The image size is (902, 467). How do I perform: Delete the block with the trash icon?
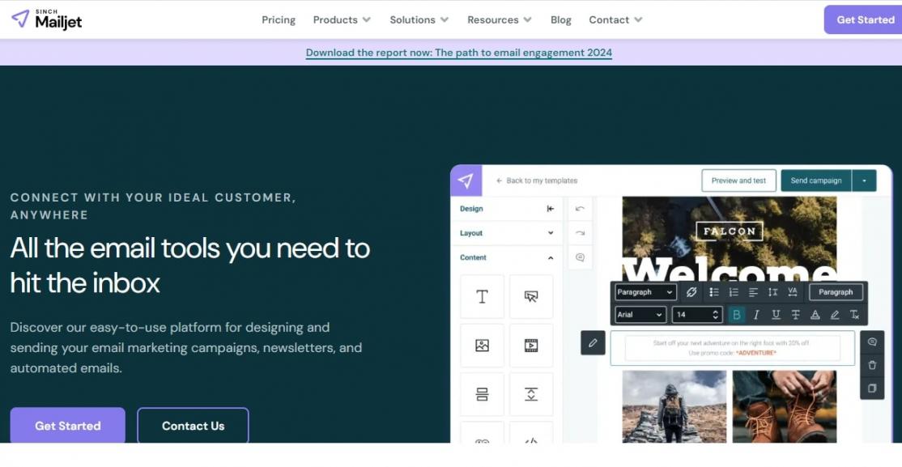tap(872, 365)
